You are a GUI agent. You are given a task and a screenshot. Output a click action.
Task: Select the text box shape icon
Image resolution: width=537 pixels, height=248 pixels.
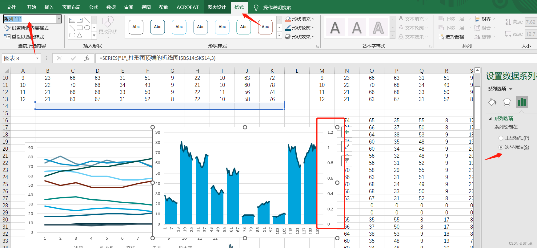point(72,20)
